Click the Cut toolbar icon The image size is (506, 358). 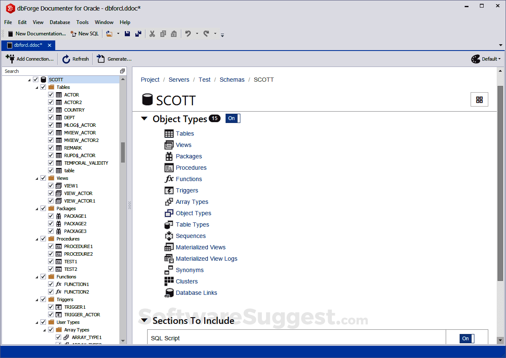[x=152, y=33]
